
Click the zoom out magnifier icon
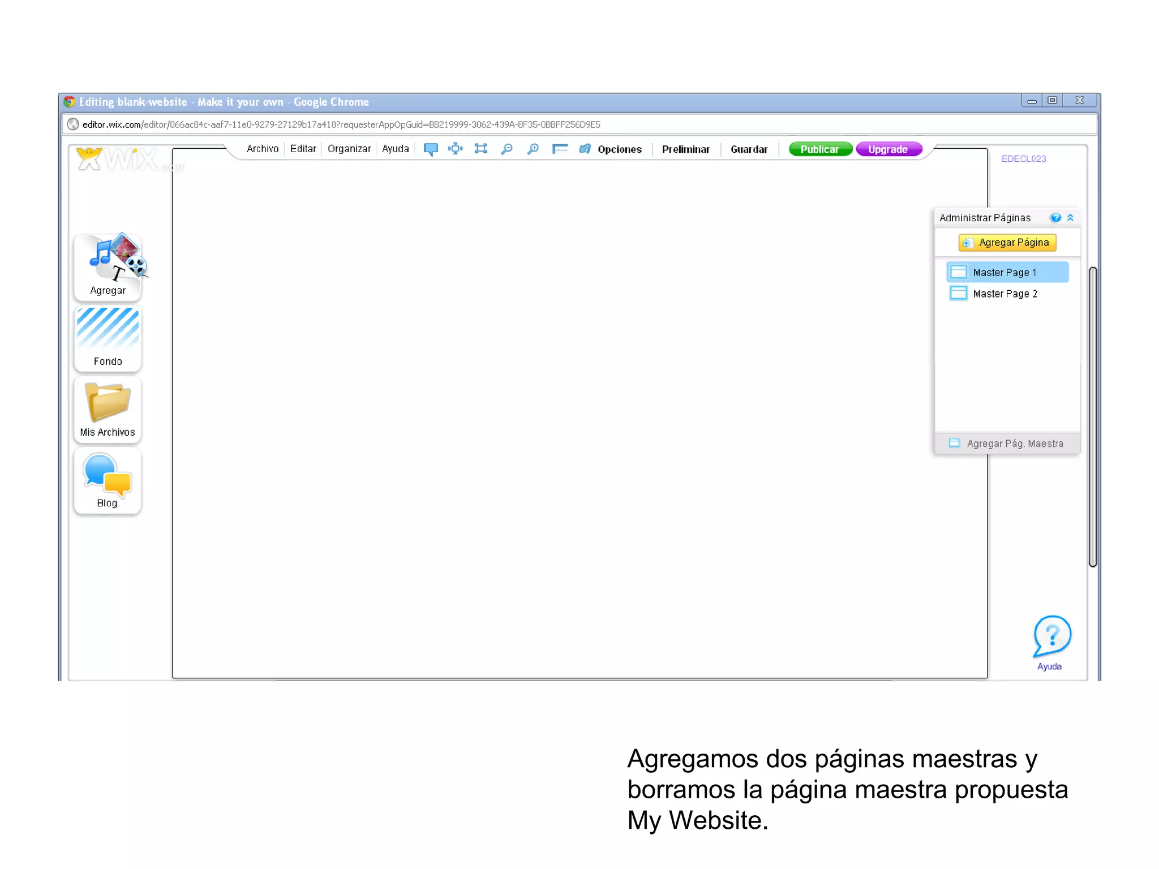(x=506, y=149)
